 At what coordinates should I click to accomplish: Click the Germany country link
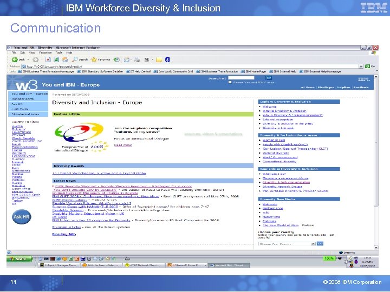pyautogui.click(x=19, y=153)
